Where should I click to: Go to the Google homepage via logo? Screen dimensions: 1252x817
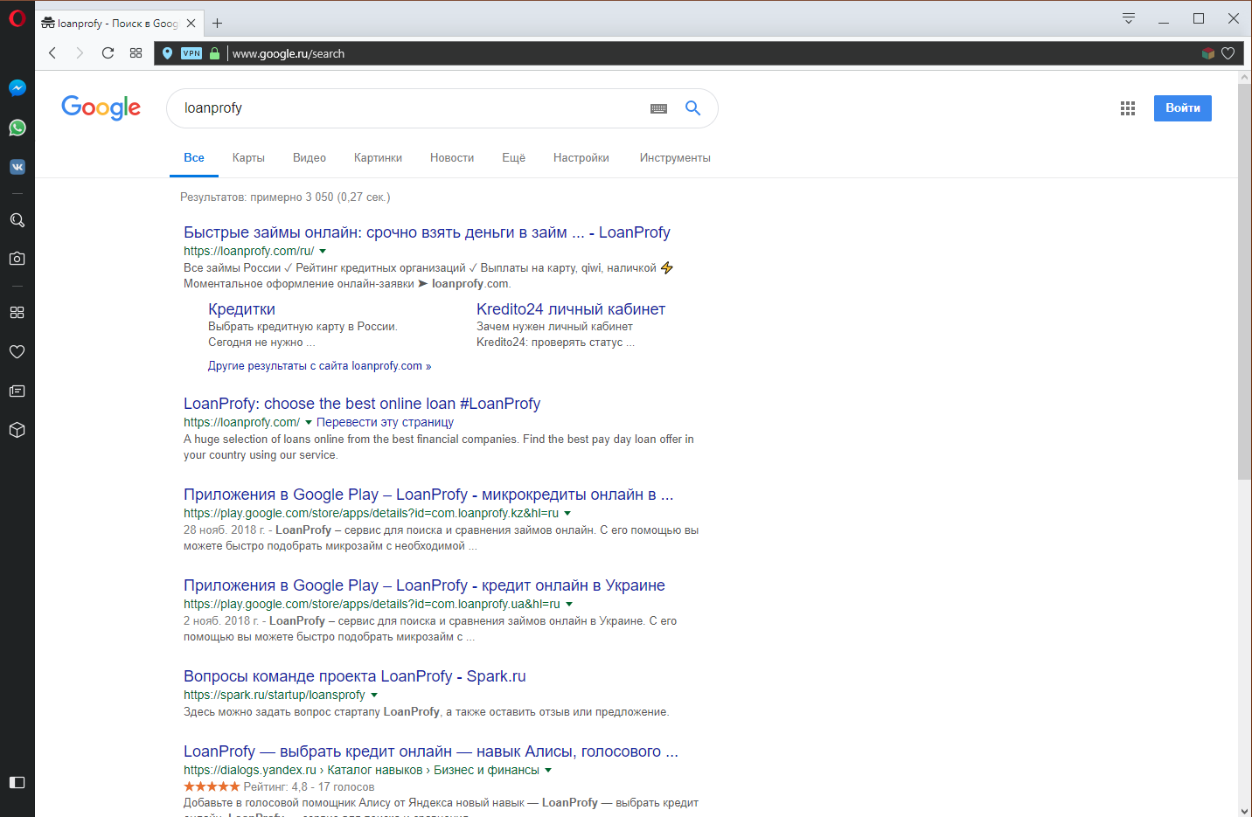101,107
